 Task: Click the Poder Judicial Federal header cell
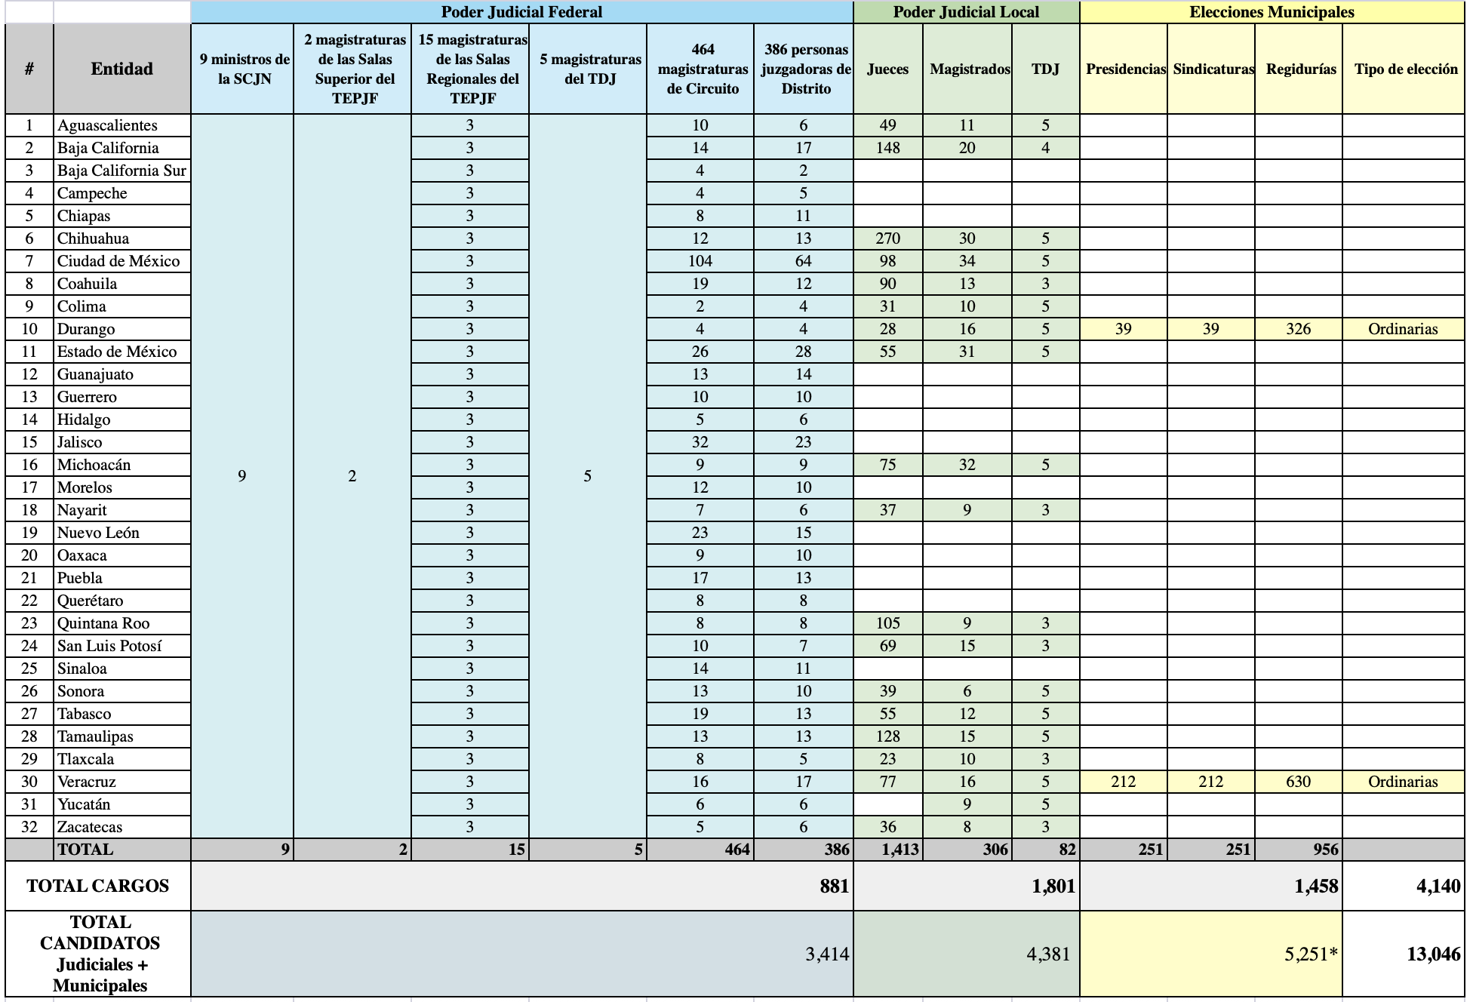pyautogui.click(x=521, y=12)
